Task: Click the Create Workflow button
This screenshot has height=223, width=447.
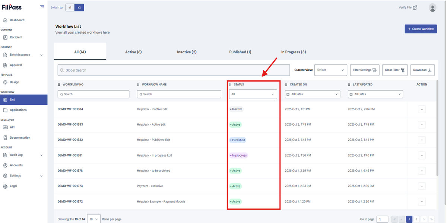Action: coord(421,29)
